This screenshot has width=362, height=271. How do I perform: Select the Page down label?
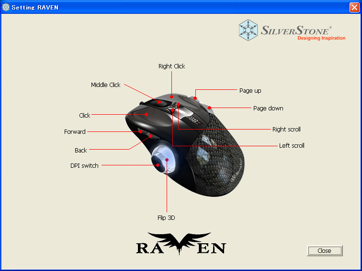(x=268, y=108)
